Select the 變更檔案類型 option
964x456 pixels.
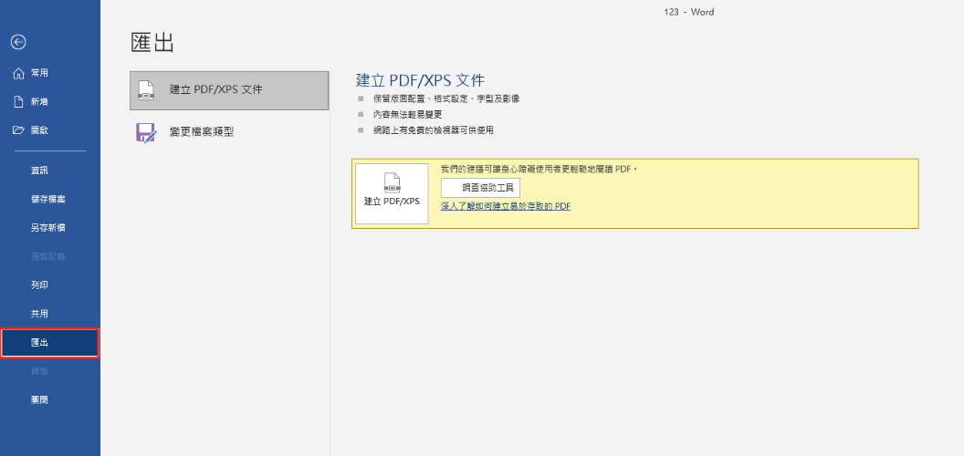pos(229,132)
